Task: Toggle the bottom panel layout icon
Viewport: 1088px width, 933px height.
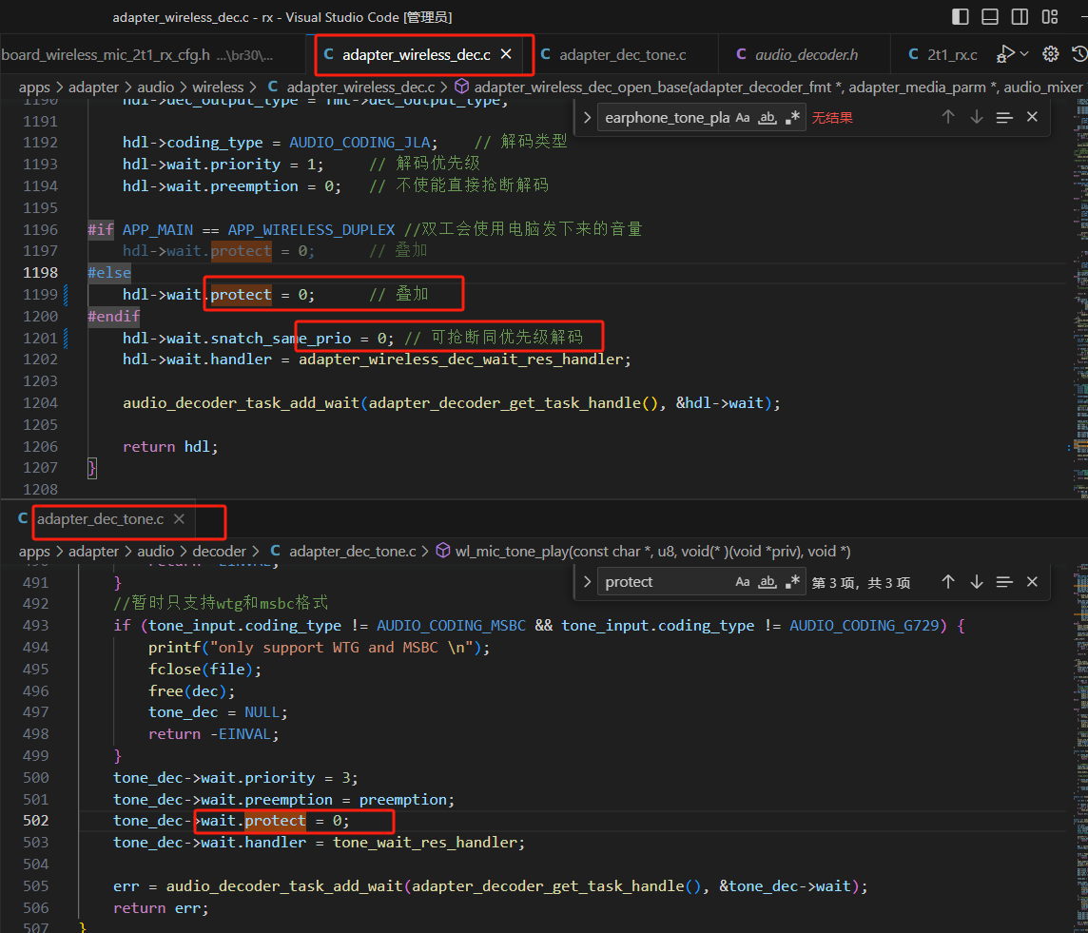Action: click(x=990, y=17)
